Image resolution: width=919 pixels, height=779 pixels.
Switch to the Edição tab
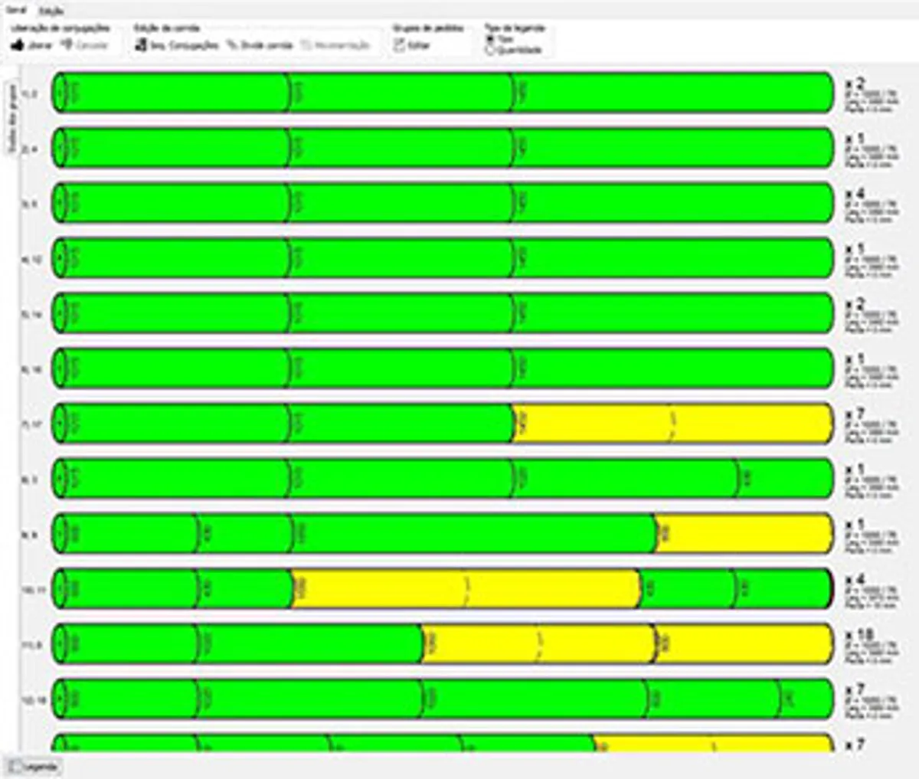pos(51,11)
